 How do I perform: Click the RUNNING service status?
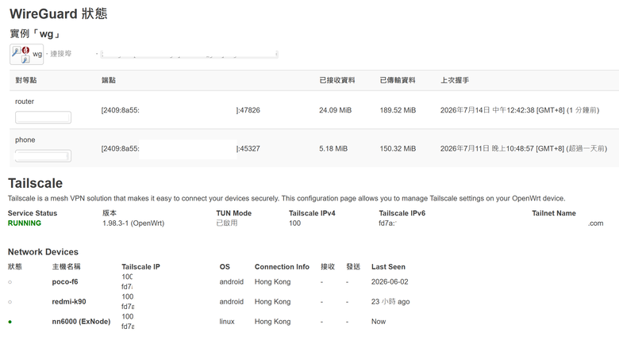click(x=25, y=223)
